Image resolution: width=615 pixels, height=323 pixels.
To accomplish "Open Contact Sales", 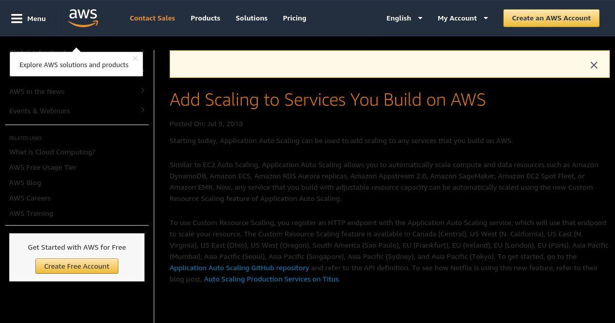I will (152, 18).
